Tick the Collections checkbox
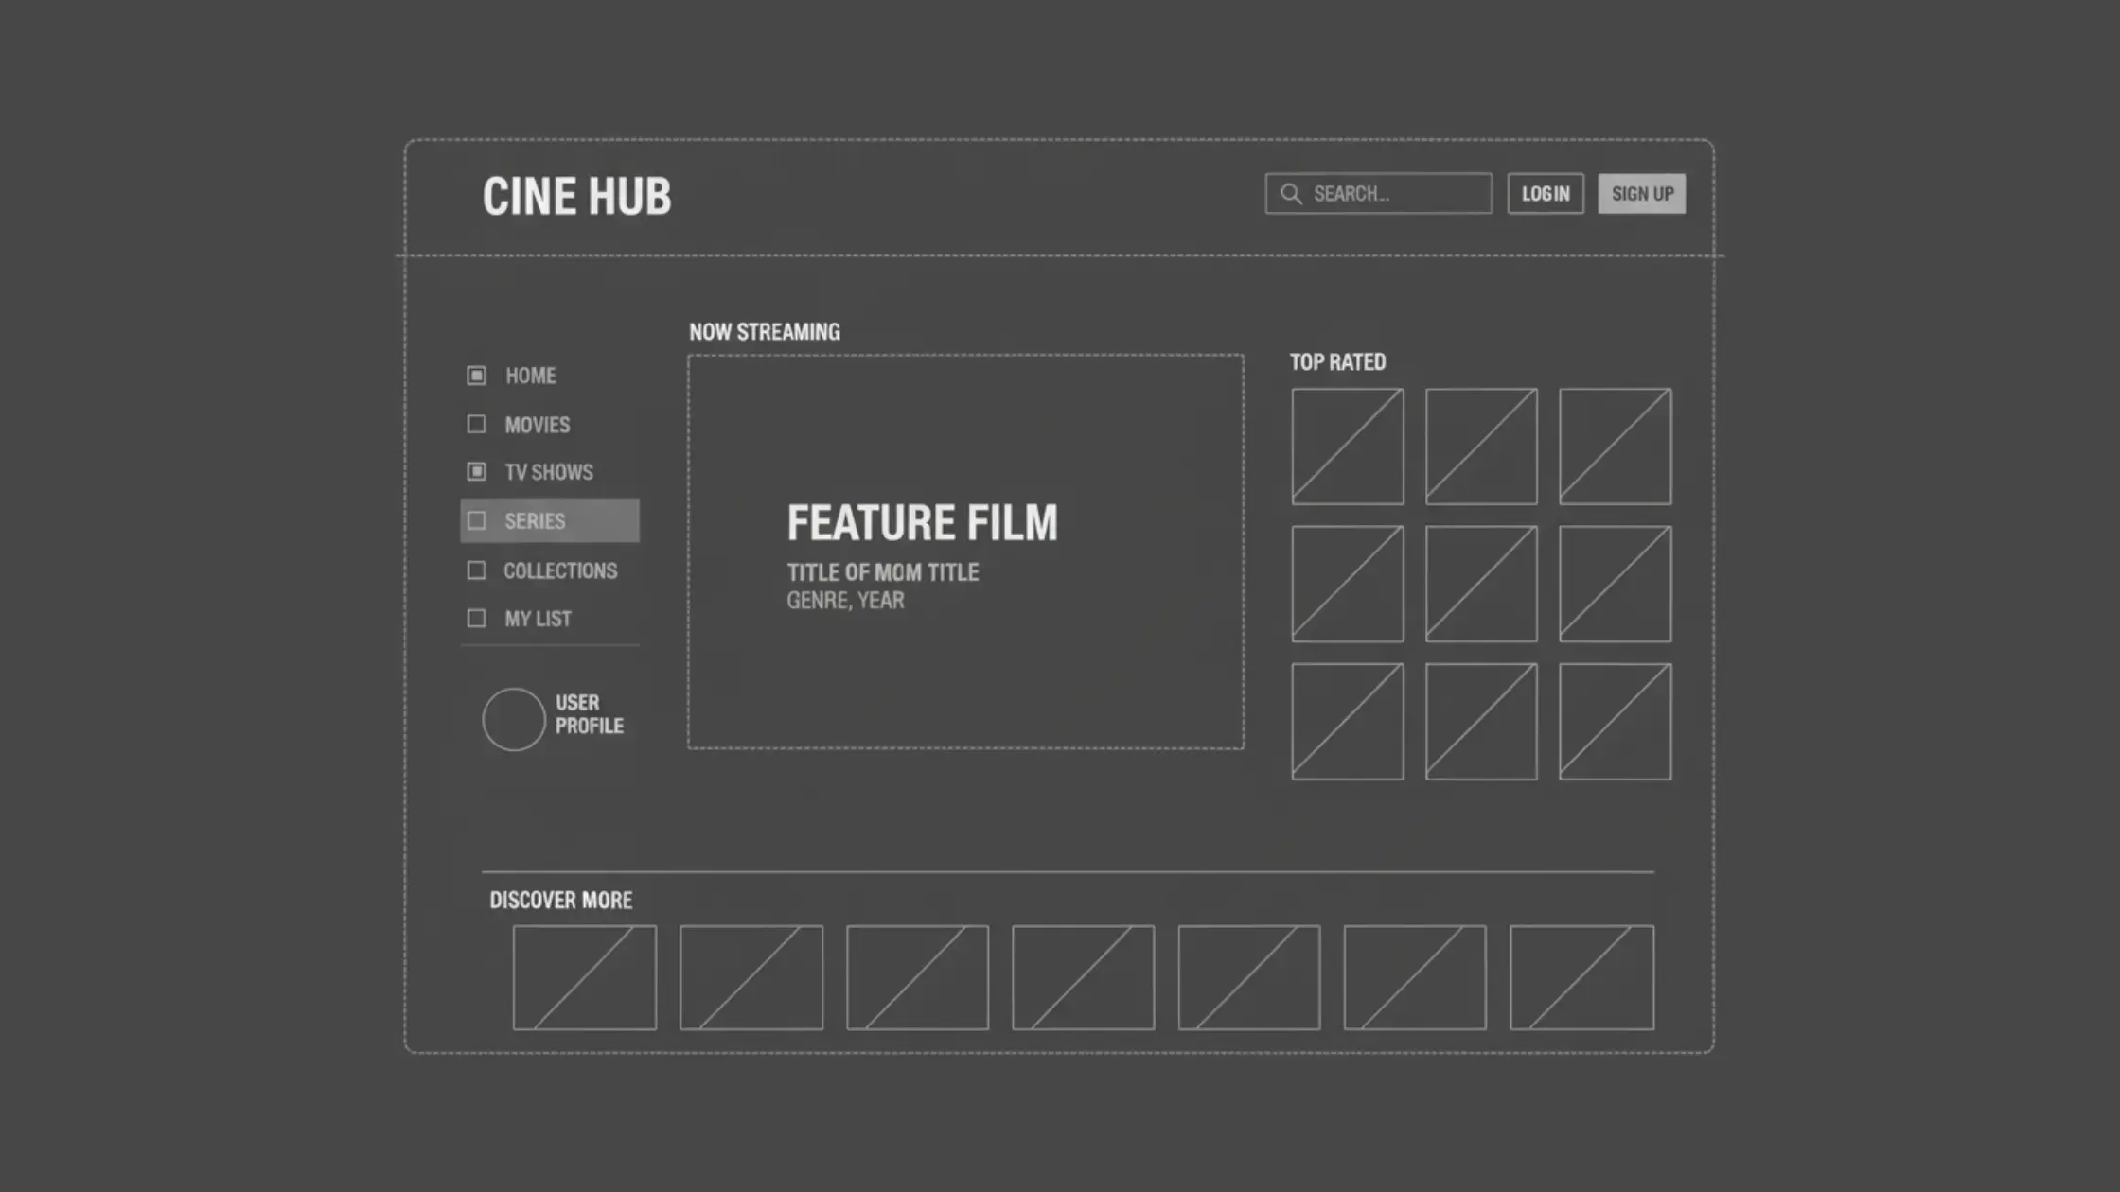This screenshot has width=2120, height=1192. coord(476,570)
